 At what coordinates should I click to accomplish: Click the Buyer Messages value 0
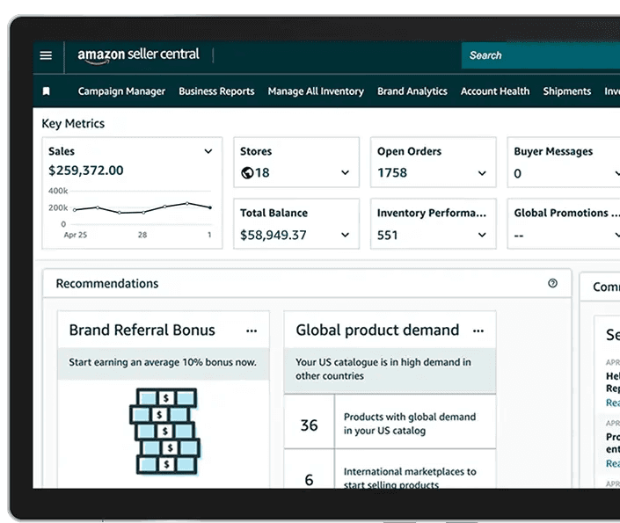[517, 173]
